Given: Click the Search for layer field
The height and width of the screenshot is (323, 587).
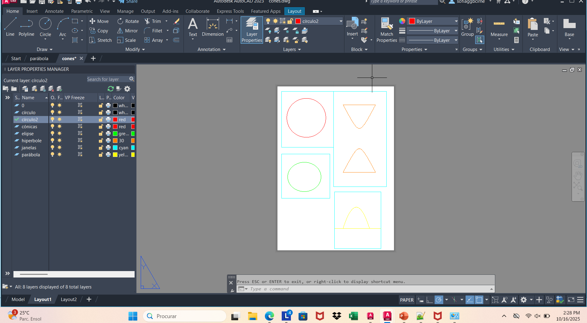Looking at the screenshot, I should pyautogui.click(x=107, y=79).
